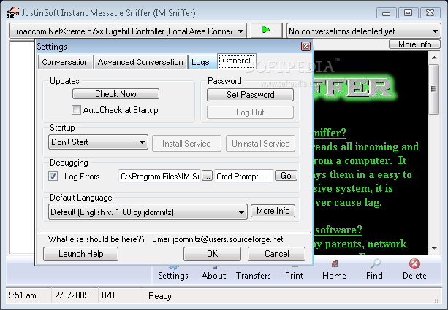This screenshot has width=448, height=310.
Task: Click Check Now for updates
Action: point(115,94)
